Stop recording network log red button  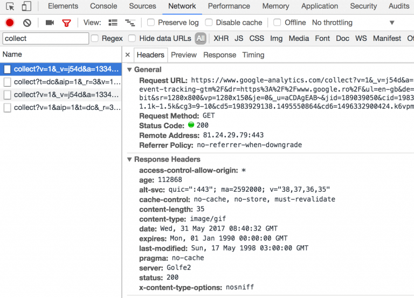10,23
